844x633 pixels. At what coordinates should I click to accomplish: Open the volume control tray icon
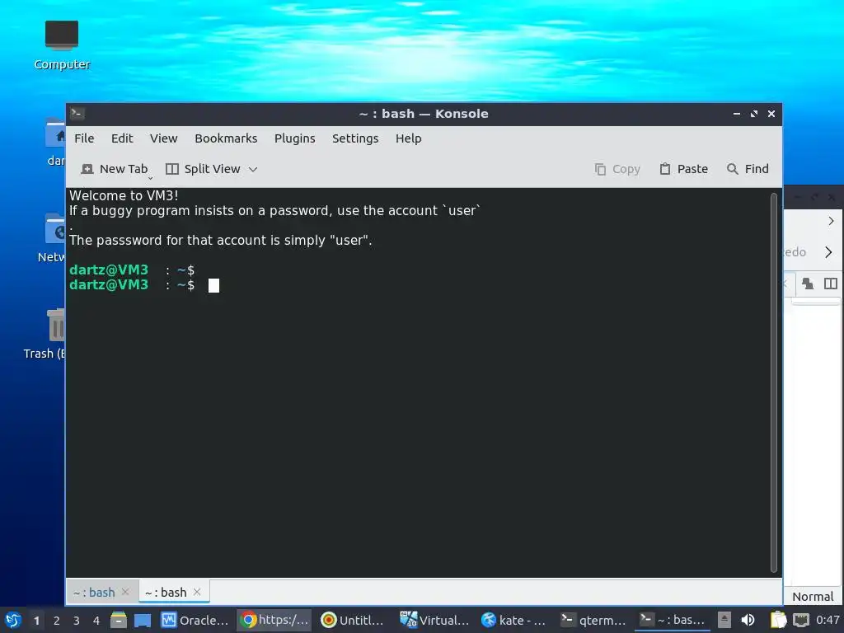tap(748, 620)
